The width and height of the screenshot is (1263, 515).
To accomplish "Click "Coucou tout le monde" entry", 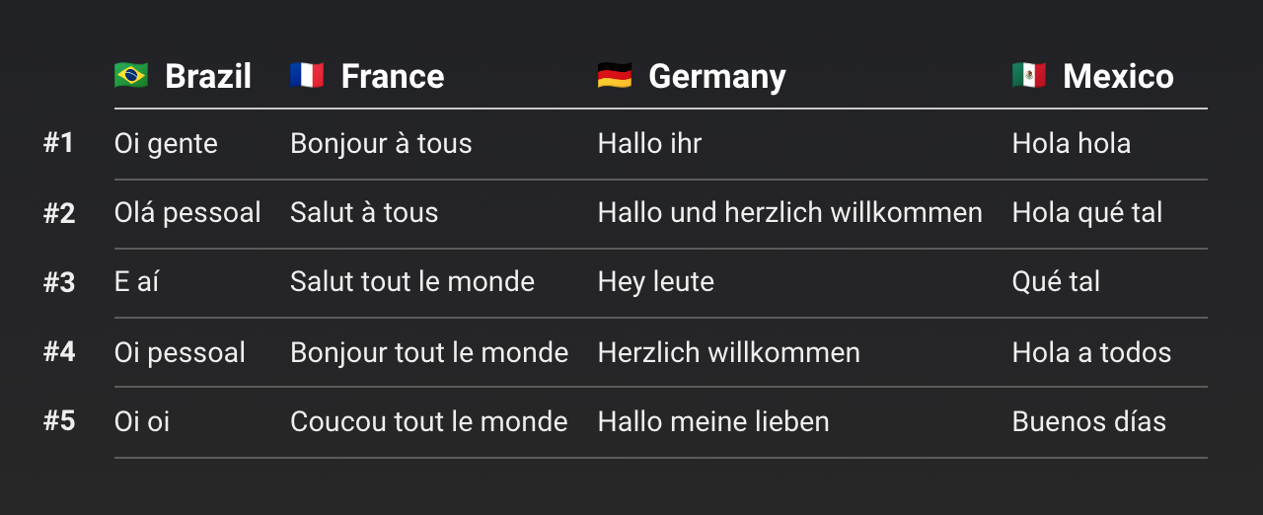I will [x=429, y=422].
